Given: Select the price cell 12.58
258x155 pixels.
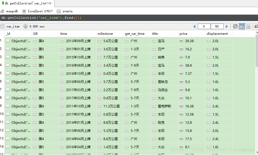Looking at the screenshot, I should coord(192,114).
